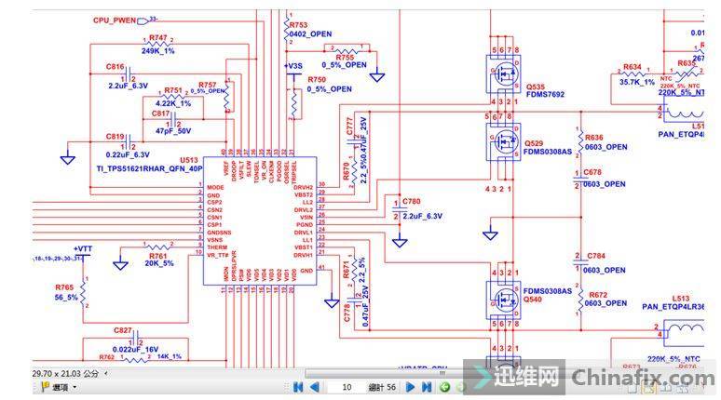Click the +V3S power label
This screenshot has width=721, height=400.
coord(293,66)
